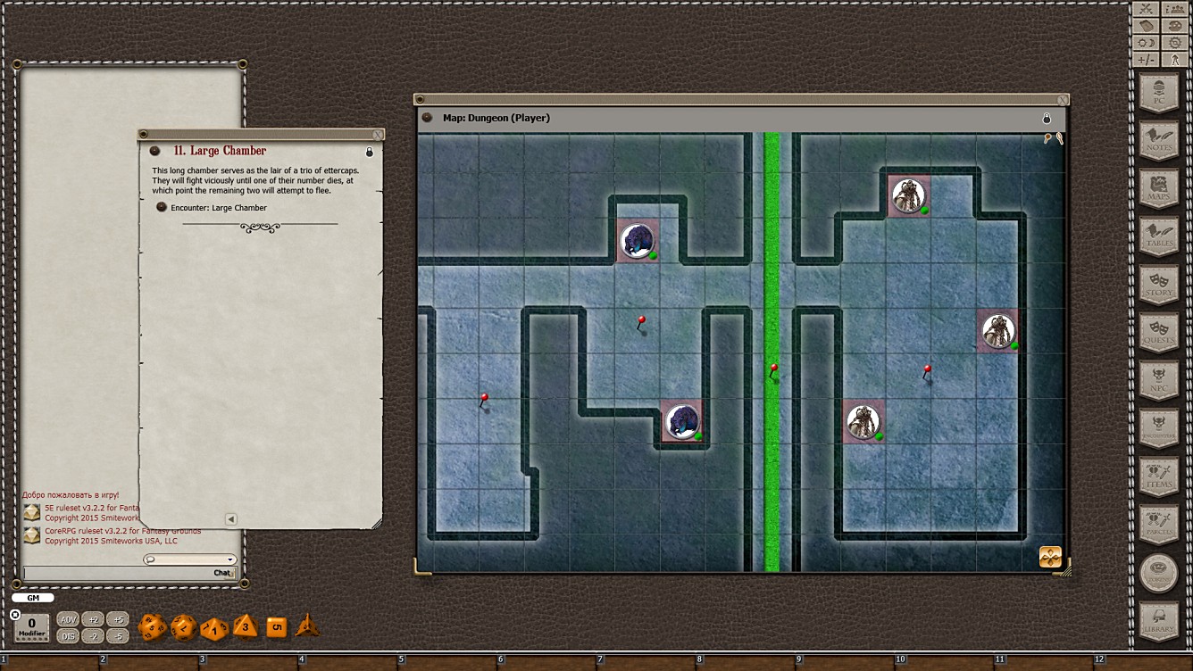Toggle the lock on the Map: Dungeon window
Screen dimensions: 1193x671
[1046, 117]
